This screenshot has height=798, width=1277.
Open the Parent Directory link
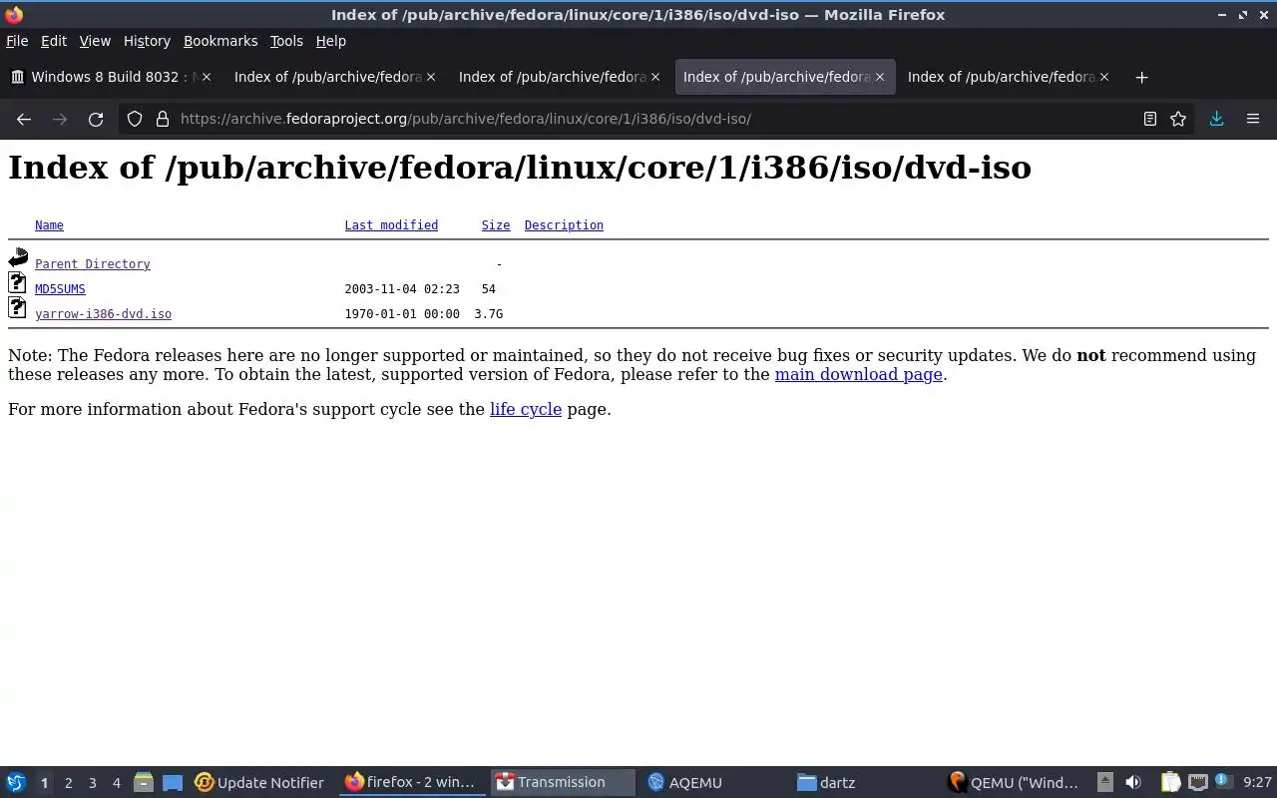(x=93, y=264)
